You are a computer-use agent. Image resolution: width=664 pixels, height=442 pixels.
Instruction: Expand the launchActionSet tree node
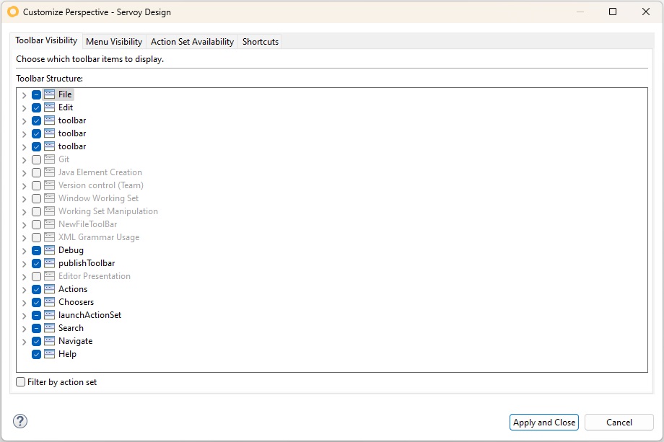pyautogui.click(x=24, y=315)
